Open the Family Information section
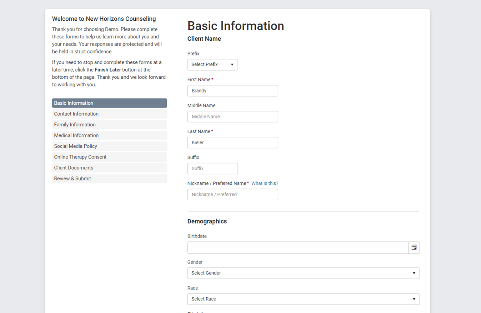 [109, 125]
